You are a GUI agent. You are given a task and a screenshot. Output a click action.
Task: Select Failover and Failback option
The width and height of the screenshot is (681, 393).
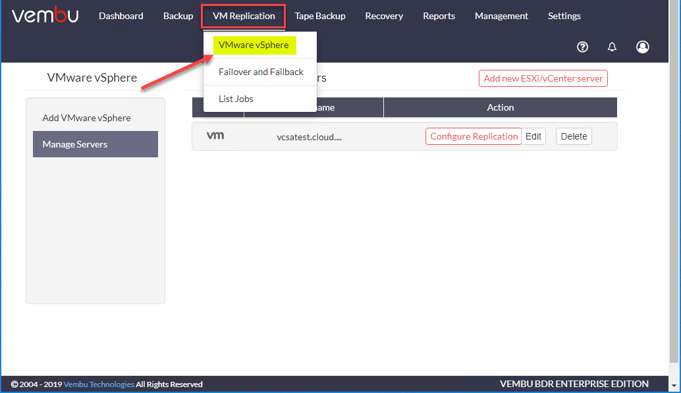click(261, 72)
